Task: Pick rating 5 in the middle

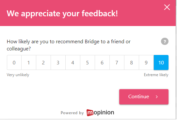Action: pos(88,62)
